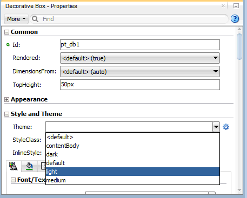Screen dimensions: 247x198
Task: Open the More dropdown menu
Action: [x=16, y=19]
